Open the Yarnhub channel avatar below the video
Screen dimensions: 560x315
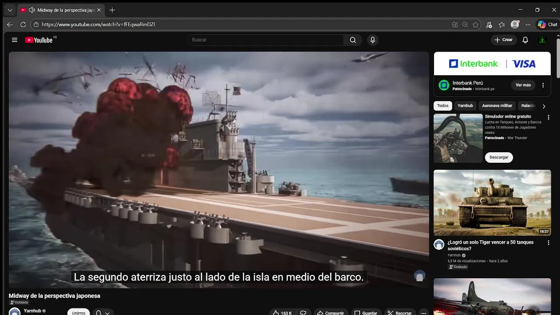click(15, 311)
